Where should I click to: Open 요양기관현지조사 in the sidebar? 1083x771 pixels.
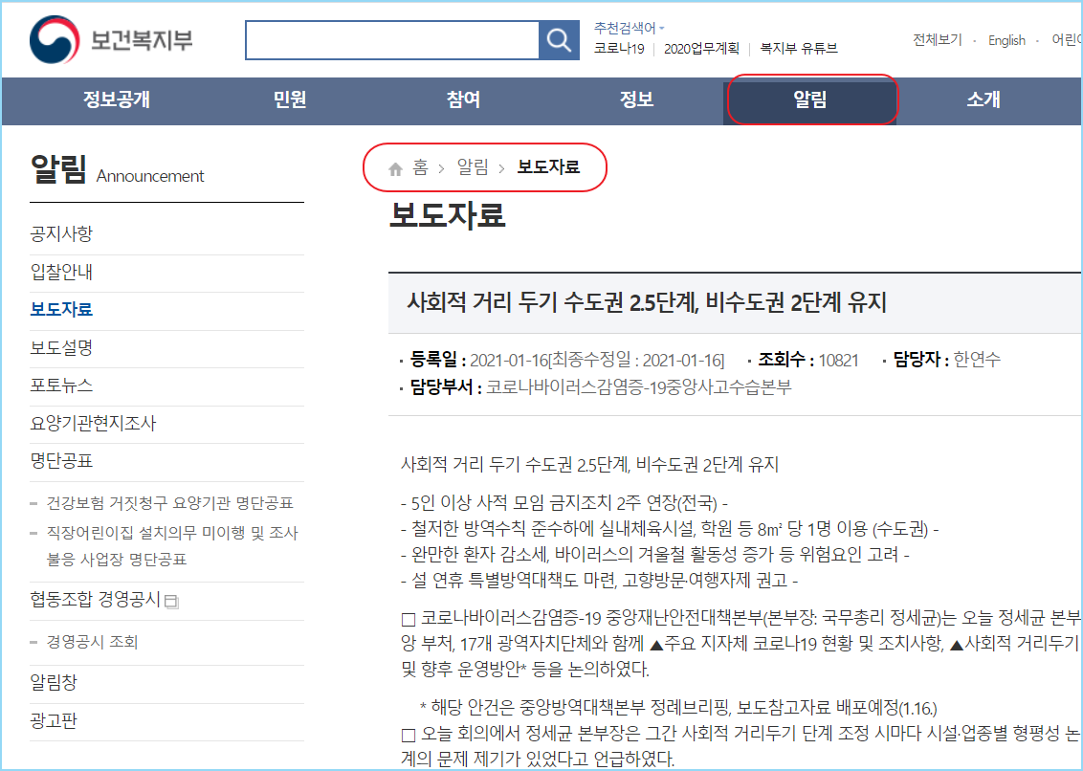tap(93, 423)
